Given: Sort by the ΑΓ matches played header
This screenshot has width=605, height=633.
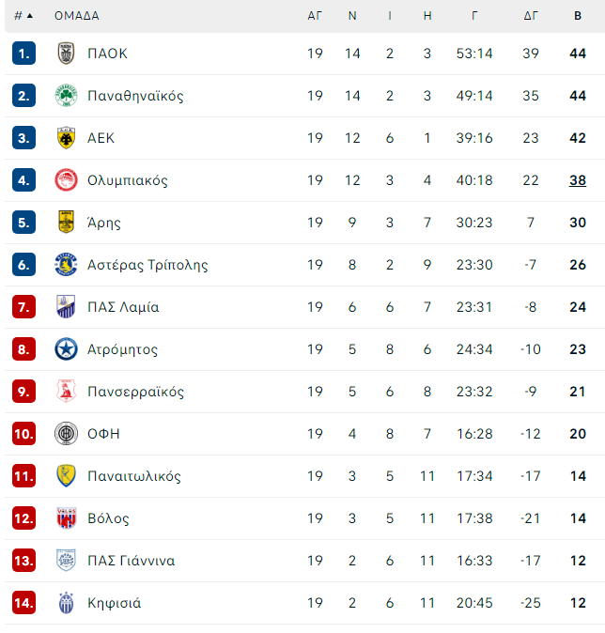Looking at the screenshot, I should point(315,16).
